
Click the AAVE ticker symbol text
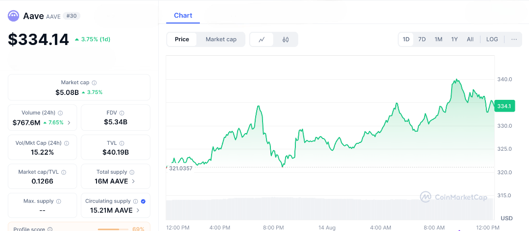point(53,17)
